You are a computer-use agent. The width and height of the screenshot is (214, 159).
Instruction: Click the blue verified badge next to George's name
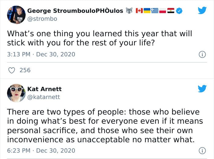(x=179, y=11)
